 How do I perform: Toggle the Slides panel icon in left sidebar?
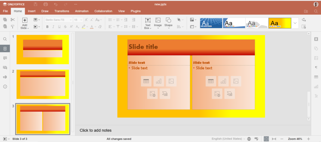[5, 48]
